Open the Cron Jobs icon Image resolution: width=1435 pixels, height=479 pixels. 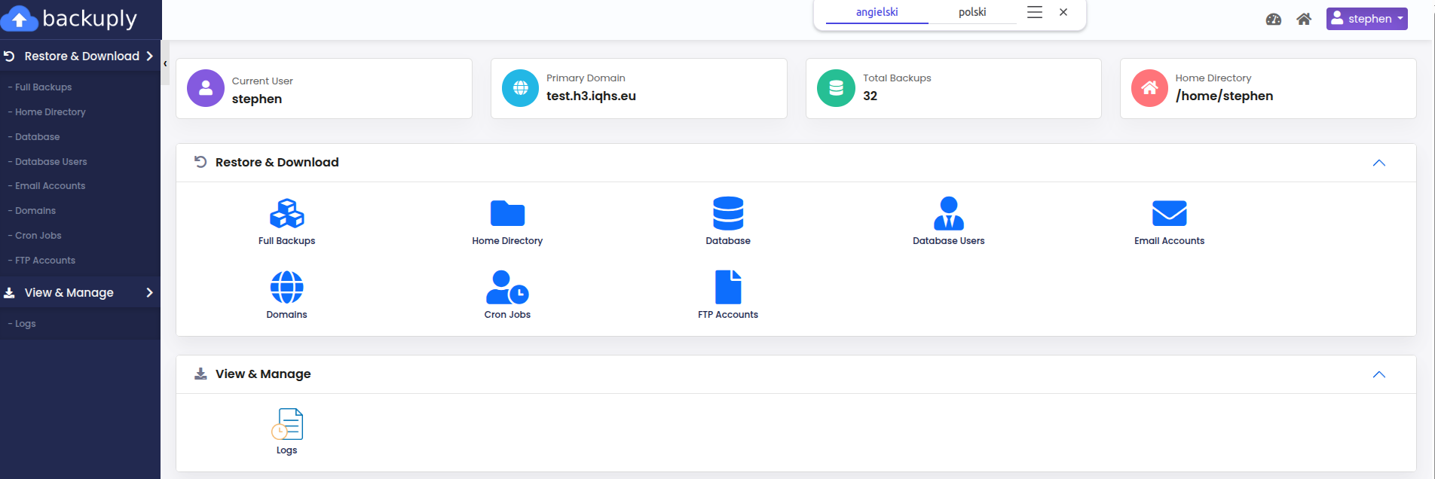click(507, 287)
